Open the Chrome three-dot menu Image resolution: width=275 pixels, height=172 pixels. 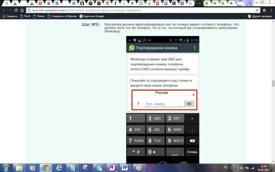tap(271, 10)
